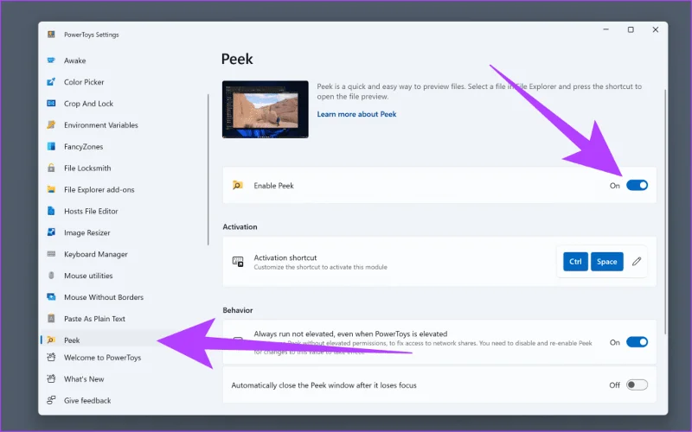Open Crop And Lock icon
Image resolution: width=692 pixels, height=432 pixels.
[x=51, y=104]
